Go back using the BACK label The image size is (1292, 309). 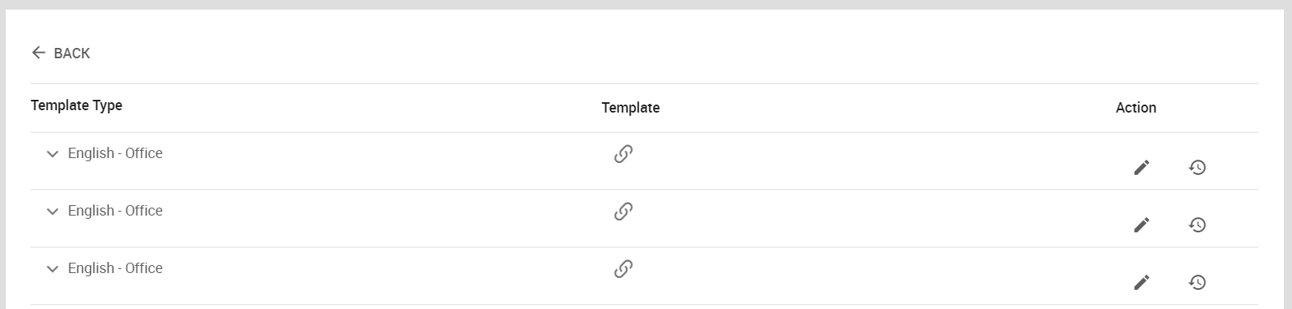pyautogui.click(x=72, y=53)
